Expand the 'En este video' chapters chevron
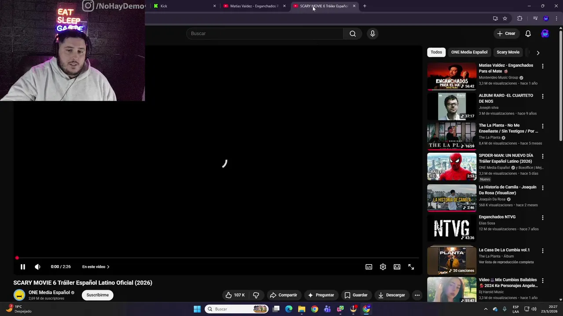The width and height of the screenshot is (563, 316). 108,267
